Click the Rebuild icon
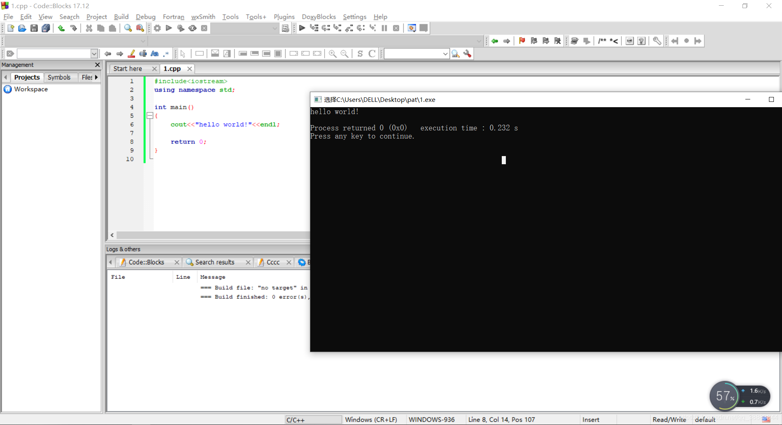The height and width of the screenshot is (425, 782). click(192, 28)
